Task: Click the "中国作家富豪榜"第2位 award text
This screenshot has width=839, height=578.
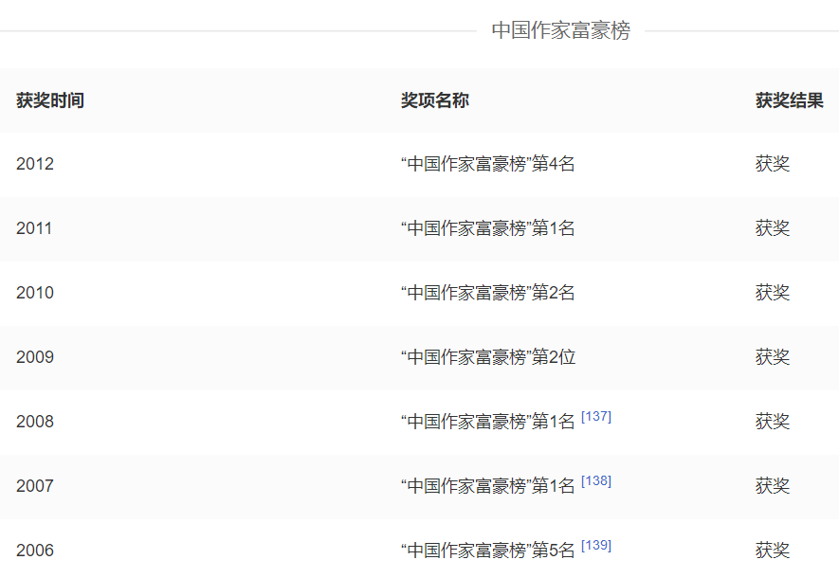Action: pos(487,357)
